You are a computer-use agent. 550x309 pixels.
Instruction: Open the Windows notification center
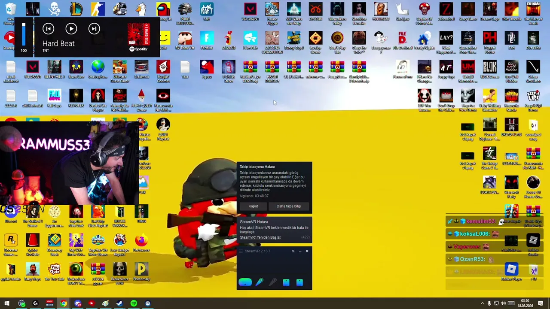pos(541,303)
